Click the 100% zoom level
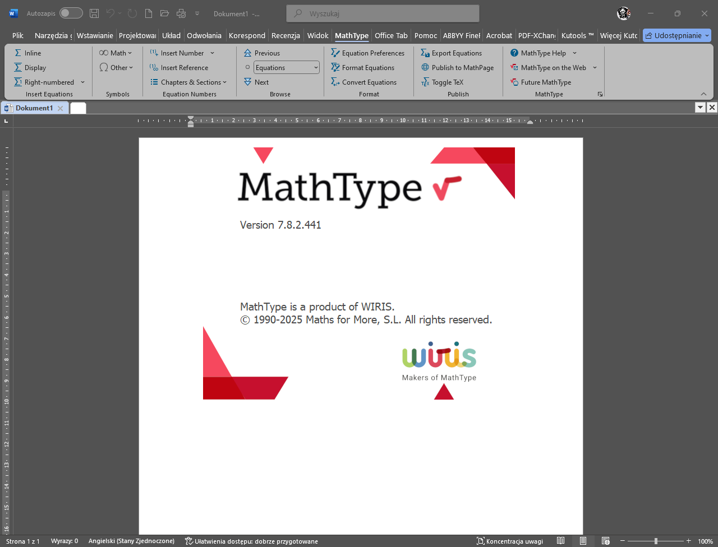718x547 pixels. pos(706,541)
